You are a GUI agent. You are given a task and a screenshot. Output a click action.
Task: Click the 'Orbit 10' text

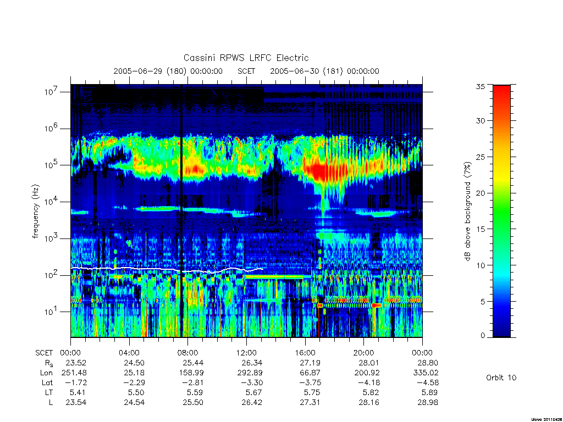501,377
